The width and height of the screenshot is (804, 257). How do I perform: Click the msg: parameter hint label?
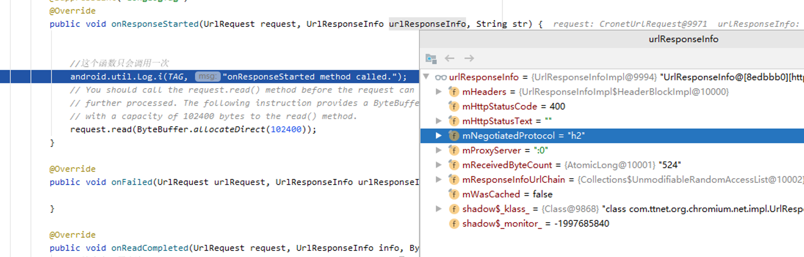[x=207, y=77]
